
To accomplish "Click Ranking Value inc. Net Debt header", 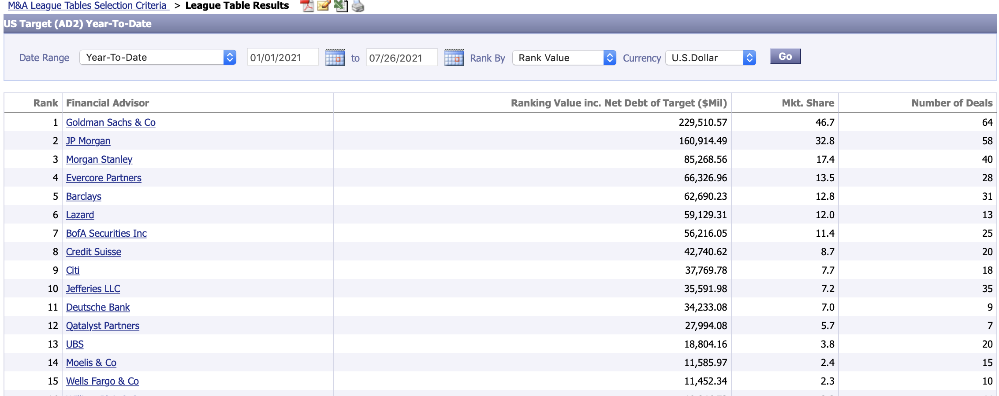I will click(619, 103).
